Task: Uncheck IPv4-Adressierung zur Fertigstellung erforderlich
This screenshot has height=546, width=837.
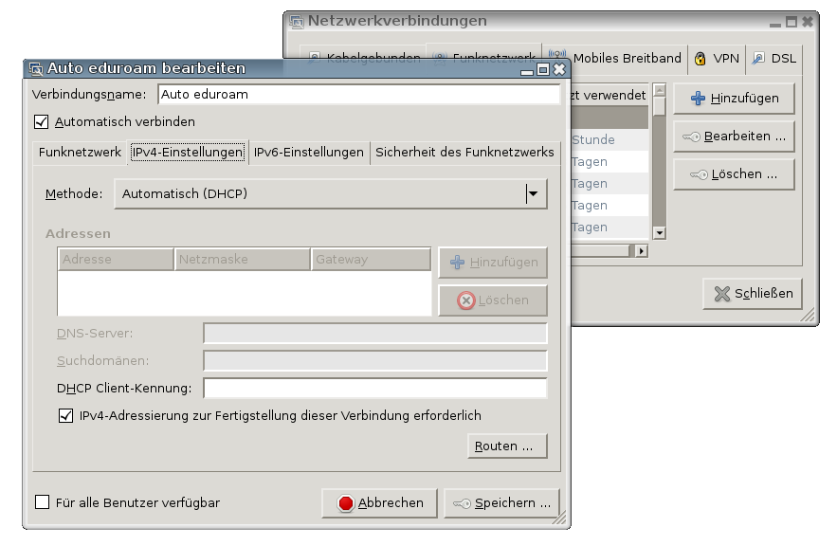Action: coord(64,415)
